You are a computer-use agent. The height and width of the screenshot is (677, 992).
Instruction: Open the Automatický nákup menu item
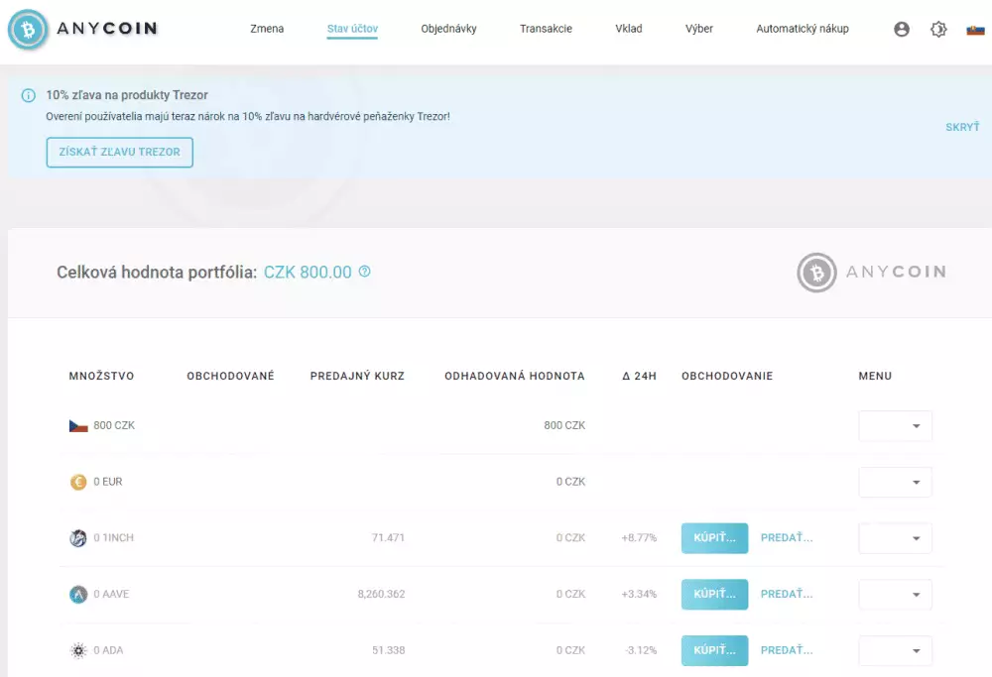(x=804, y=29)
